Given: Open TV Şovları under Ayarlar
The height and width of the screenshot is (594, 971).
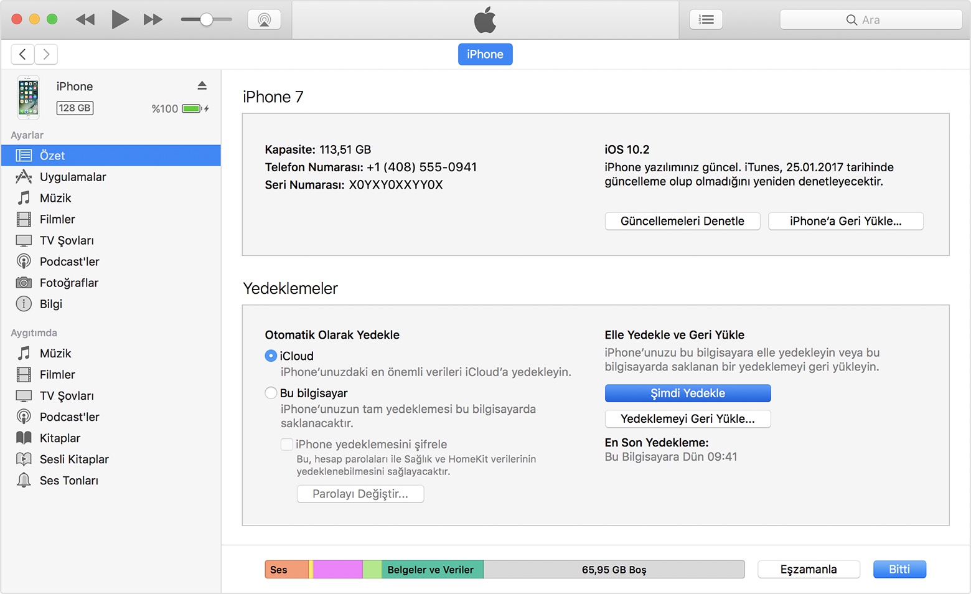Looking at the screenshot, I should click(111, 240).
